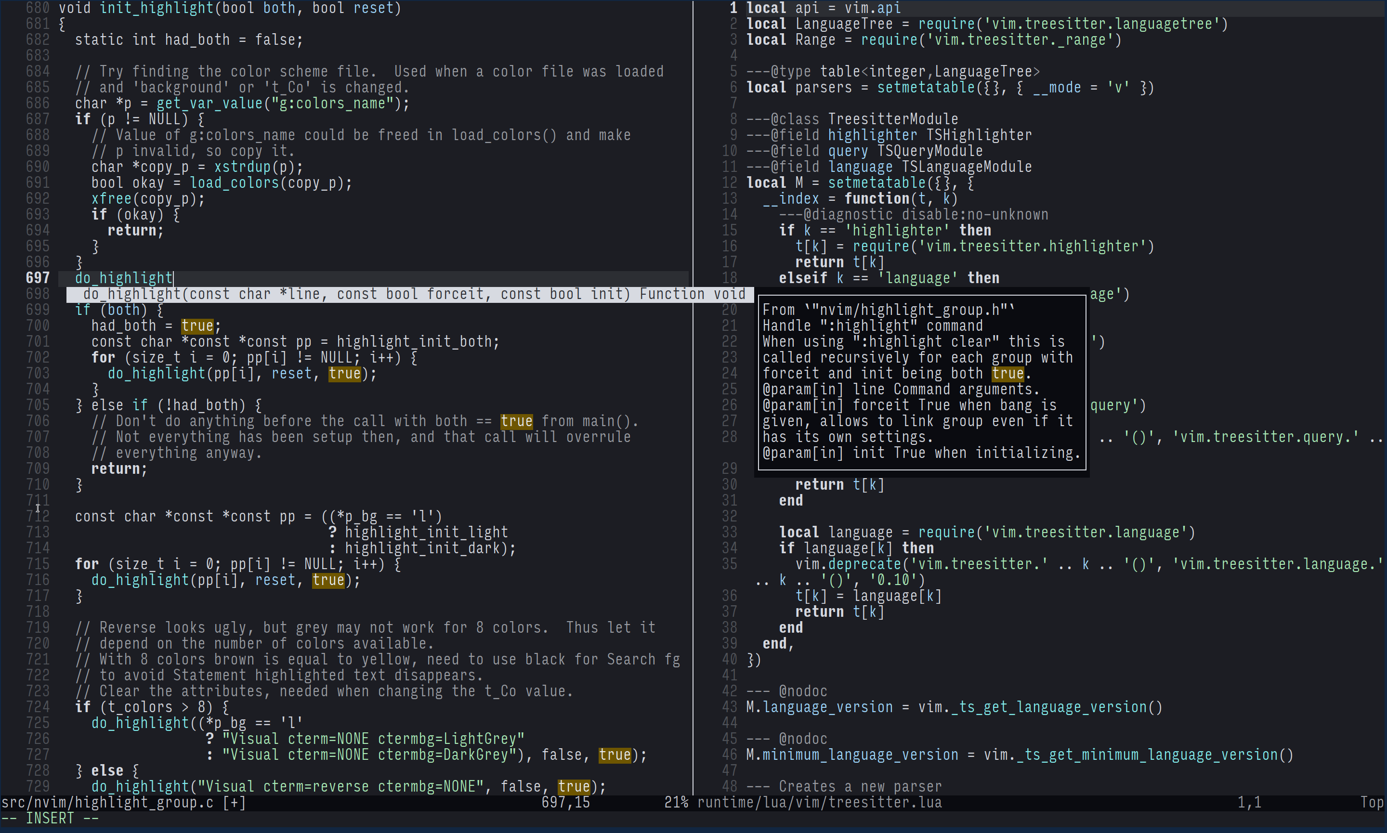Click 'M.minimum_language_version' on line 46
The height and width of the screenshot is (833, 1387).
click(851, 755)
